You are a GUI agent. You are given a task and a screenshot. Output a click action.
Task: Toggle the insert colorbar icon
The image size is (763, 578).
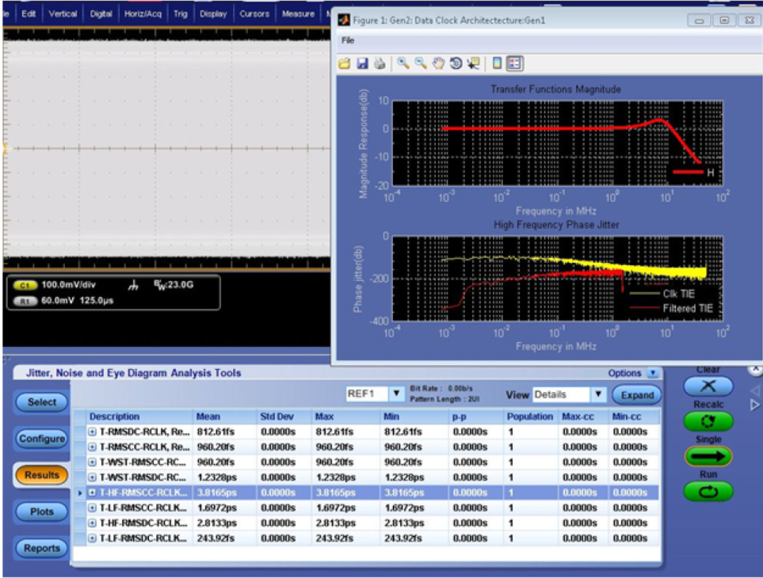(x=497, y=64)
